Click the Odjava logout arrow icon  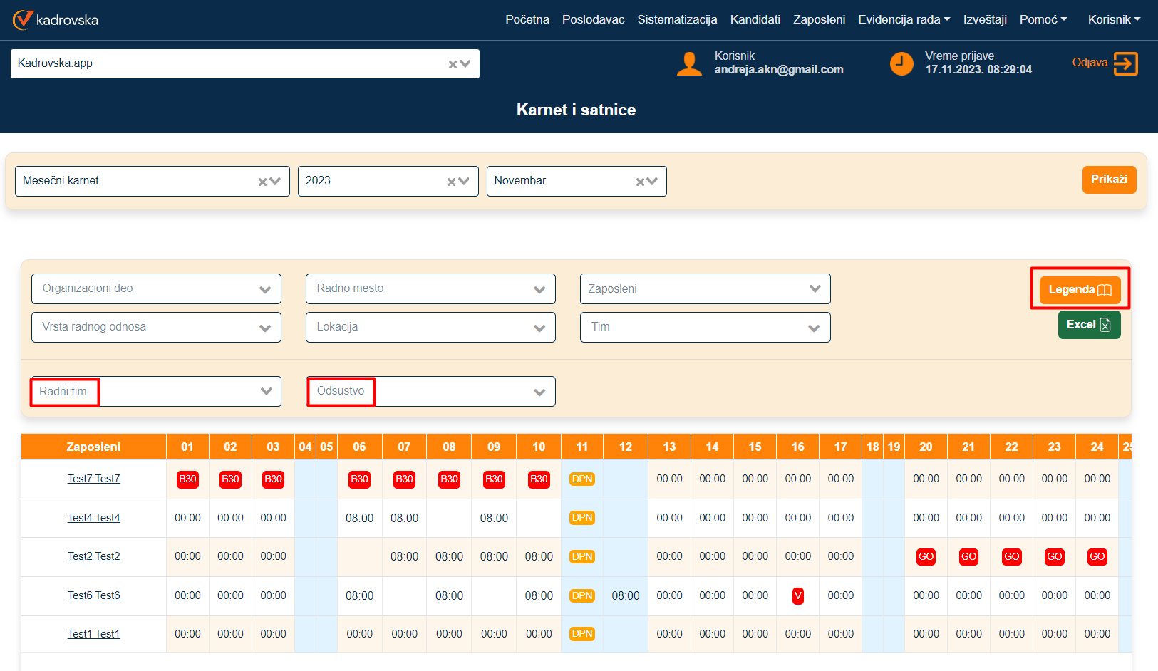[1125, 63]
